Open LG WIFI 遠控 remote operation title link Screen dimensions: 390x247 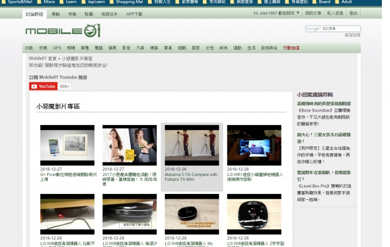(x=255, y=177)
